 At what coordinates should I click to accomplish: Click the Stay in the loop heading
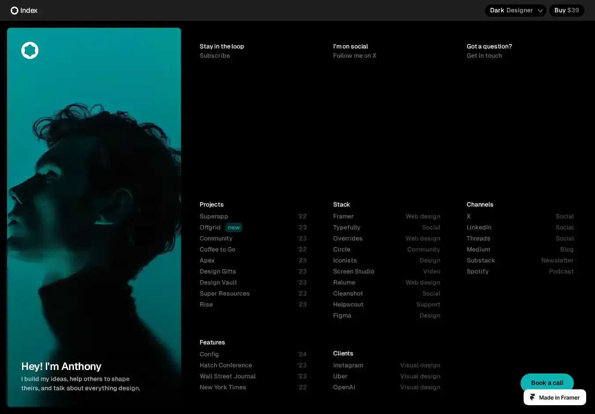[222, 46]
